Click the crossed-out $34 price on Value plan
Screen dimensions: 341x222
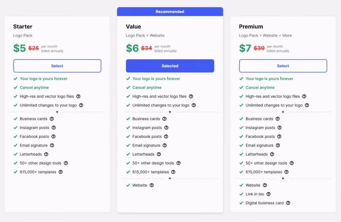(146, 48)
